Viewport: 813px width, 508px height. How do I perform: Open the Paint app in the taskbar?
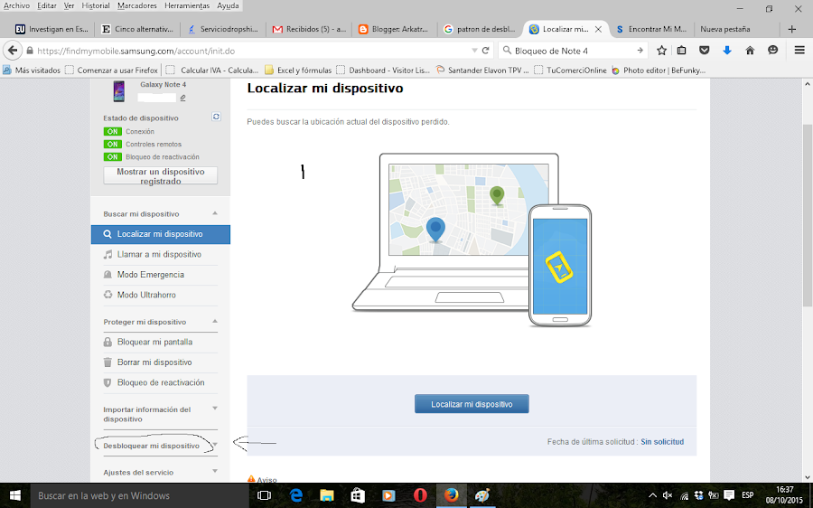[482, 495]
